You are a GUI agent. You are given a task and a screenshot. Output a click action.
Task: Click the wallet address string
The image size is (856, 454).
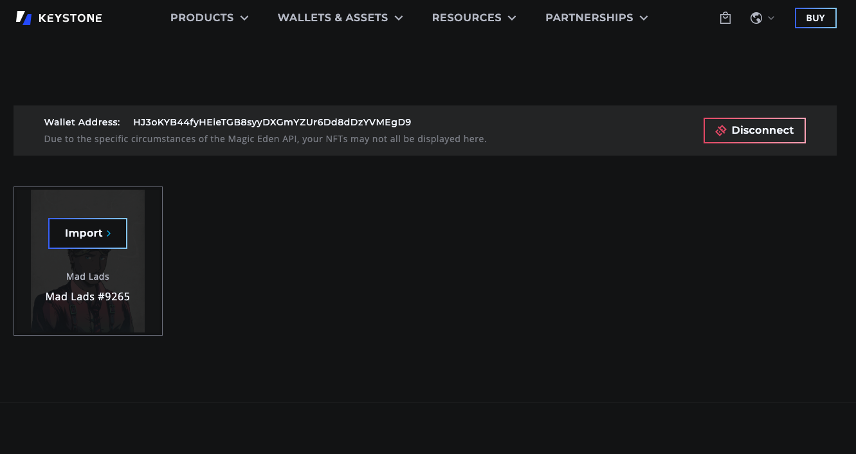[272, 122]
